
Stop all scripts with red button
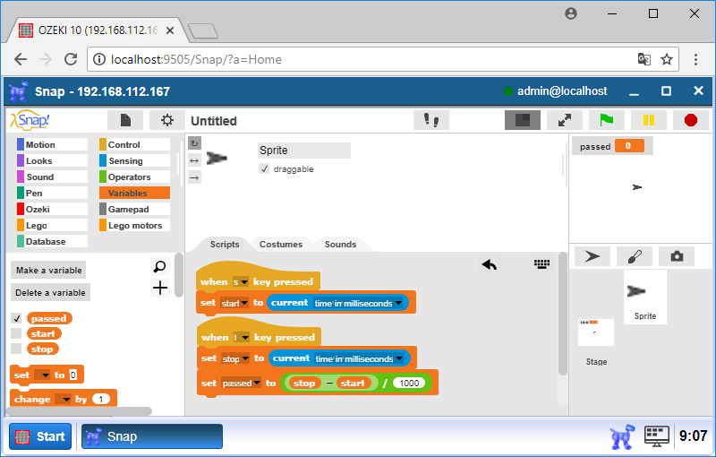coord(690,120)
